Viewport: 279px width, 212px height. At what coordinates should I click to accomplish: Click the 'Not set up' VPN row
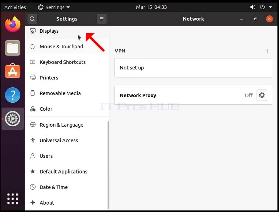(193, 68)
